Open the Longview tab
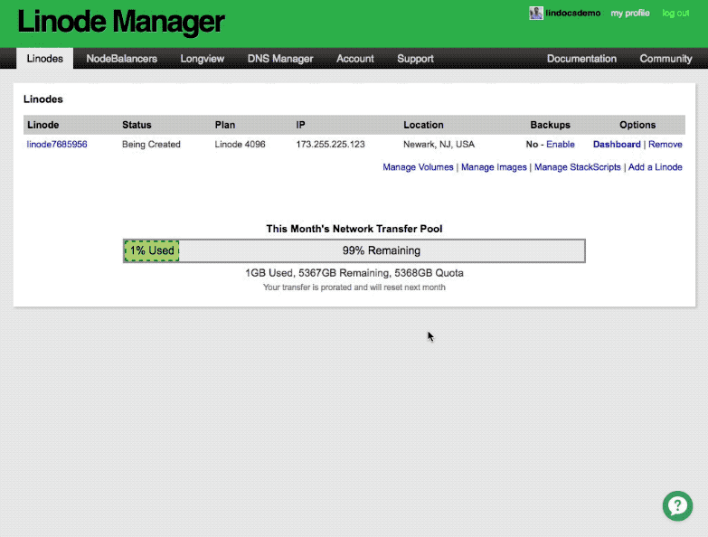 point(203,59)
